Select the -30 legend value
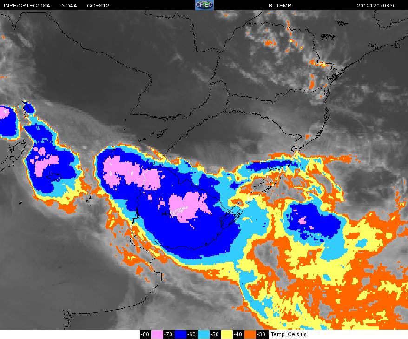 262,334
